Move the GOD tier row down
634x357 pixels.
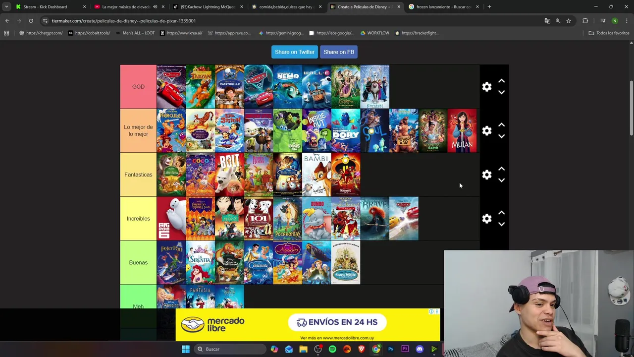[501, 92]
